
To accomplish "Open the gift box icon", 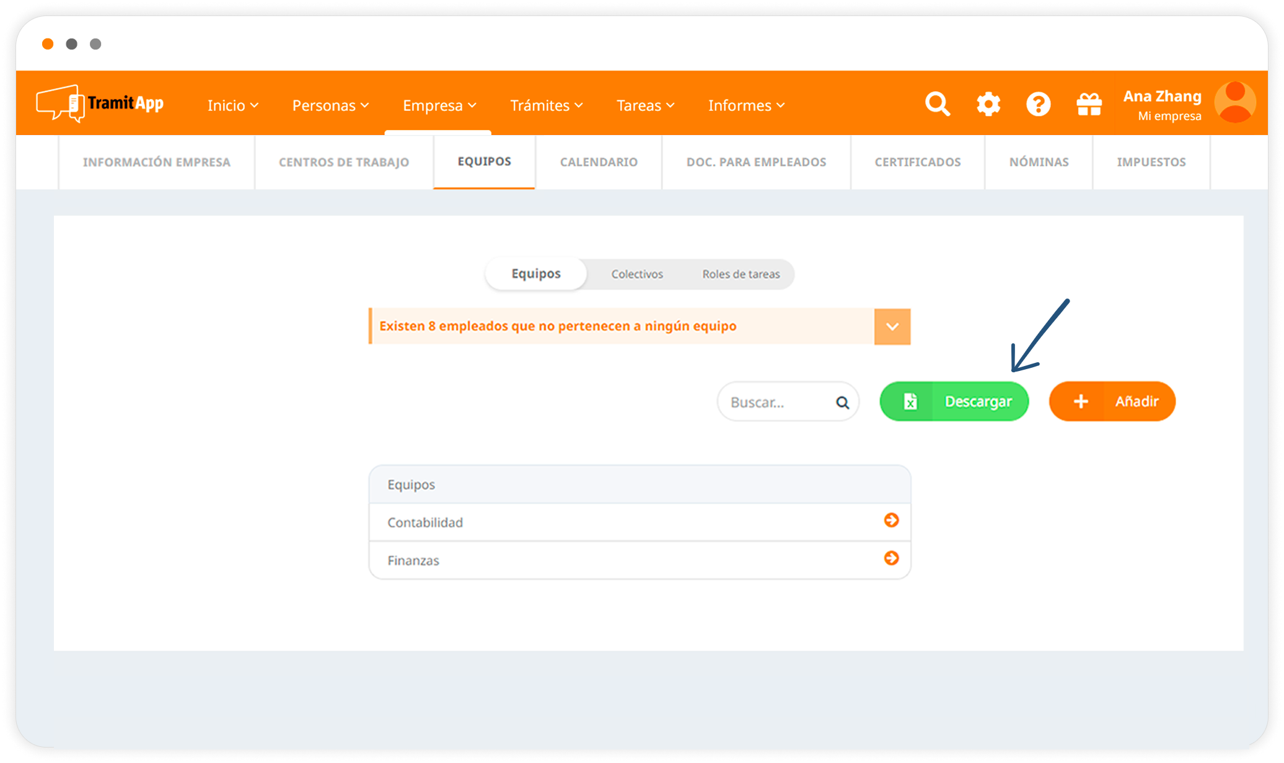I will pos(1089,104).
